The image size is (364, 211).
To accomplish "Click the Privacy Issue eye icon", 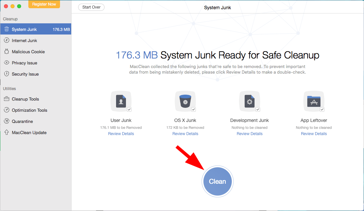I will [7, 62].
